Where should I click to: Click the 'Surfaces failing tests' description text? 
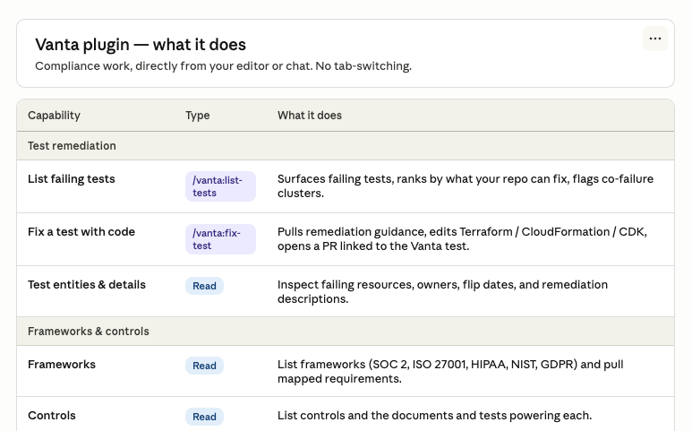click(466, 185)
